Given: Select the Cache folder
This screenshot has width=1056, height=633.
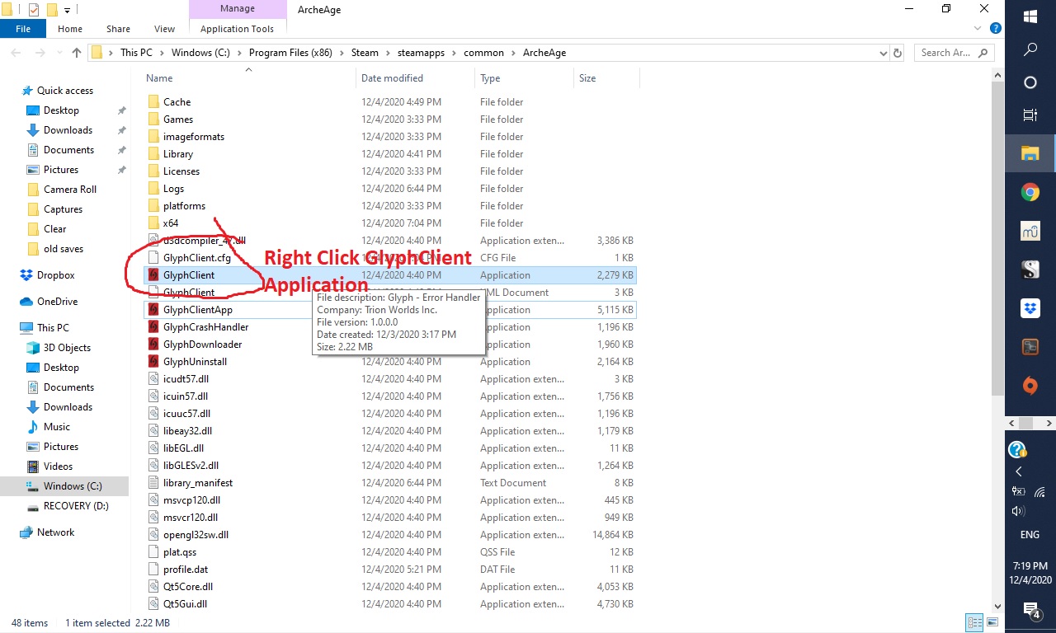Looking at the screenshot, I should coord(177,102).
